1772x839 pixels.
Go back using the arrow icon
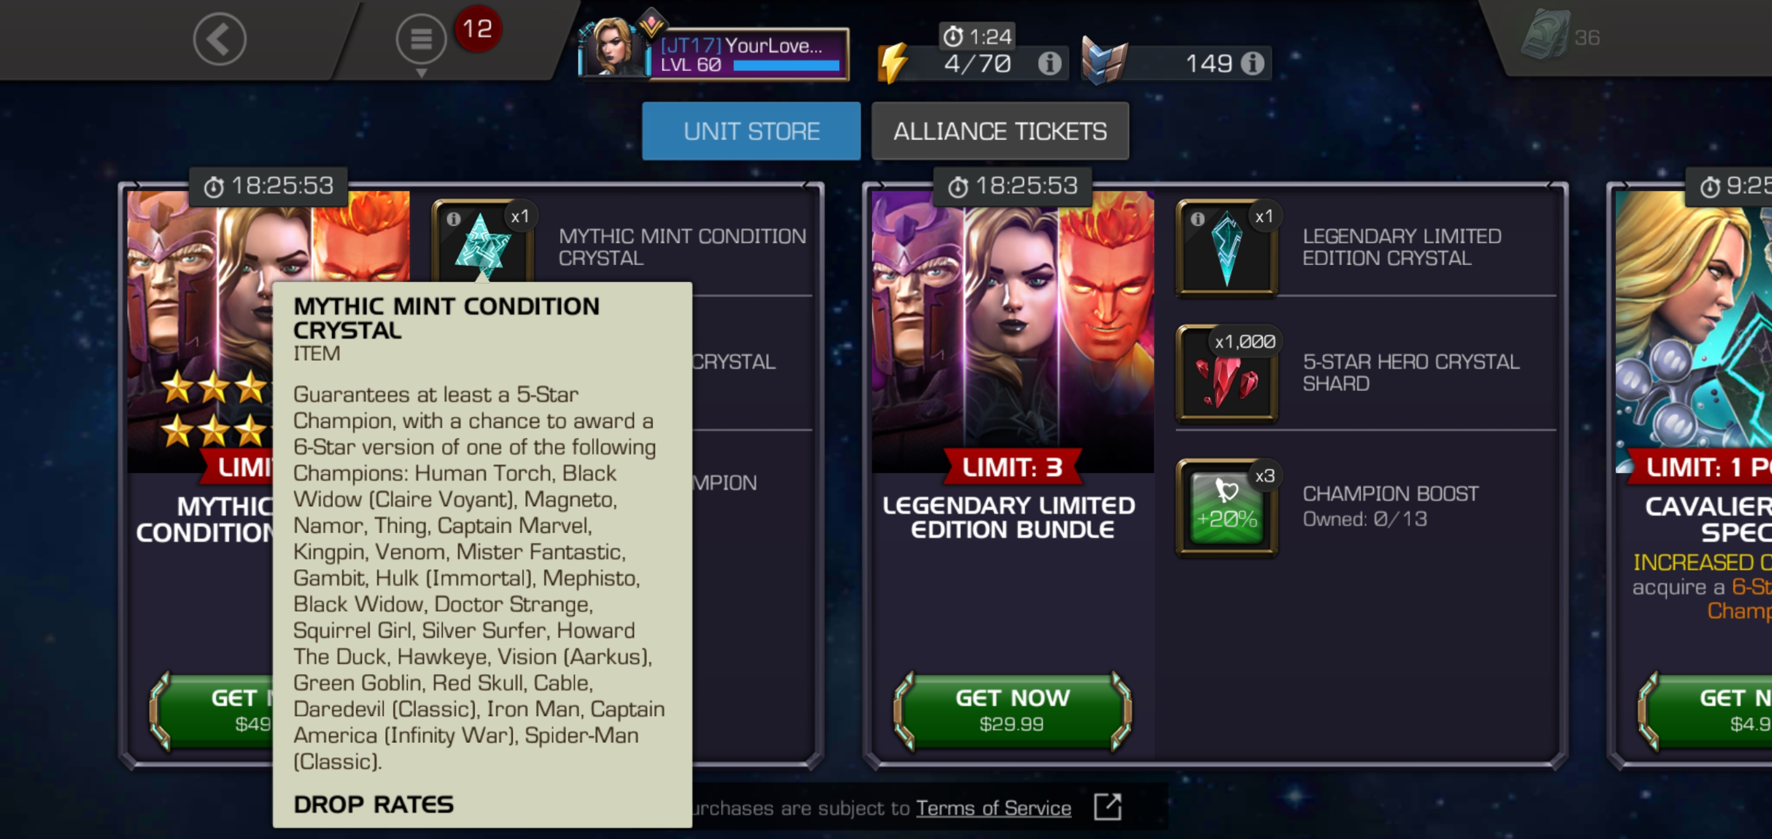click(x=219, y=39)
